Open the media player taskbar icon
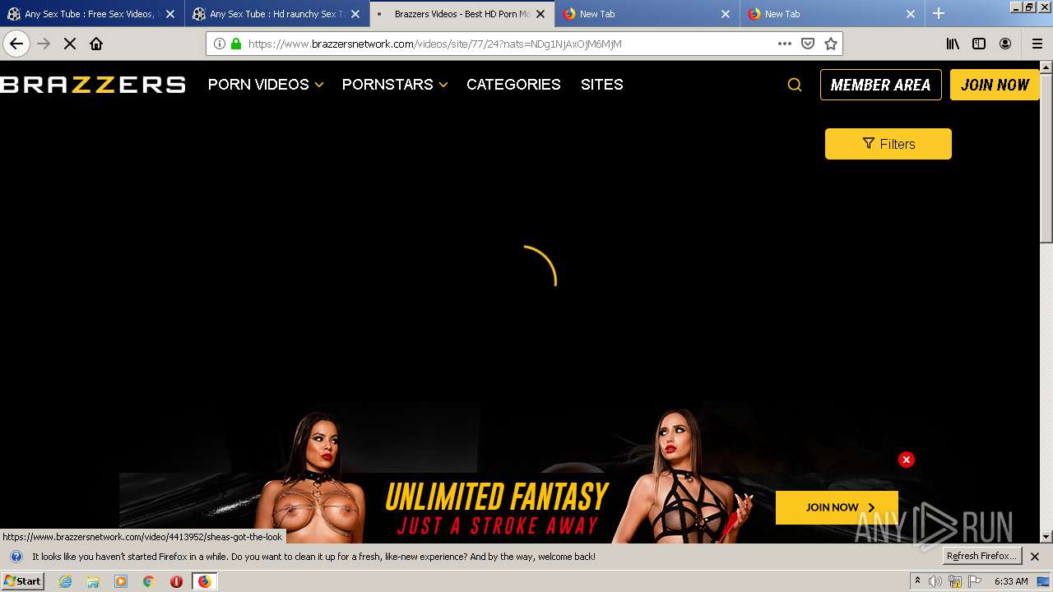 point(121,581)
